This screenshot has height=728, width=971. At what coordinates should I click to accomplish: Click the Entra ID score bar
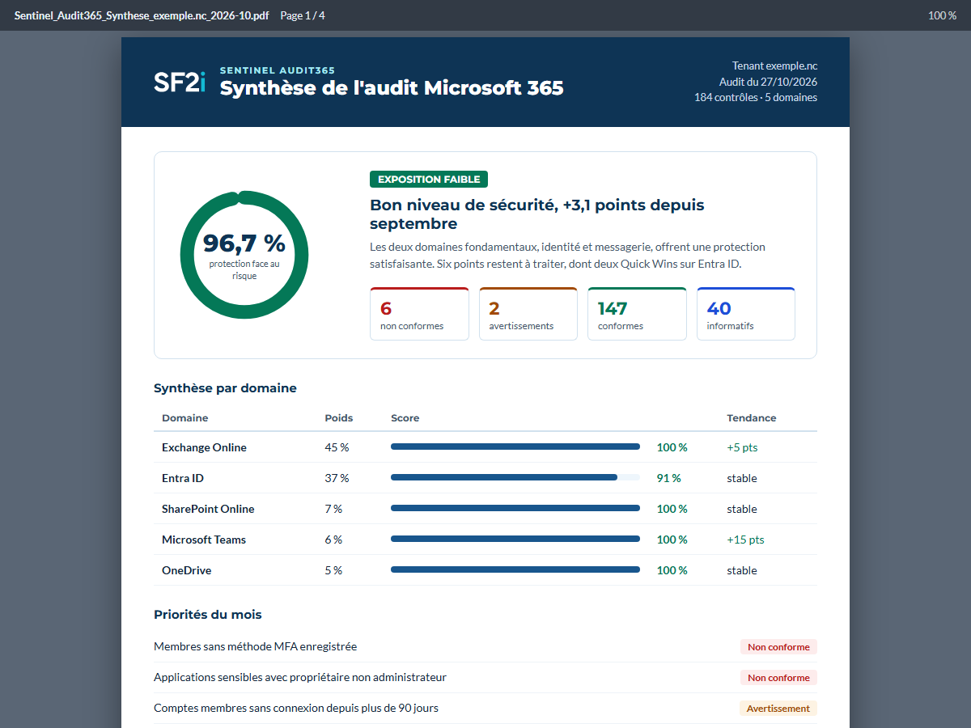coord(515,477)
